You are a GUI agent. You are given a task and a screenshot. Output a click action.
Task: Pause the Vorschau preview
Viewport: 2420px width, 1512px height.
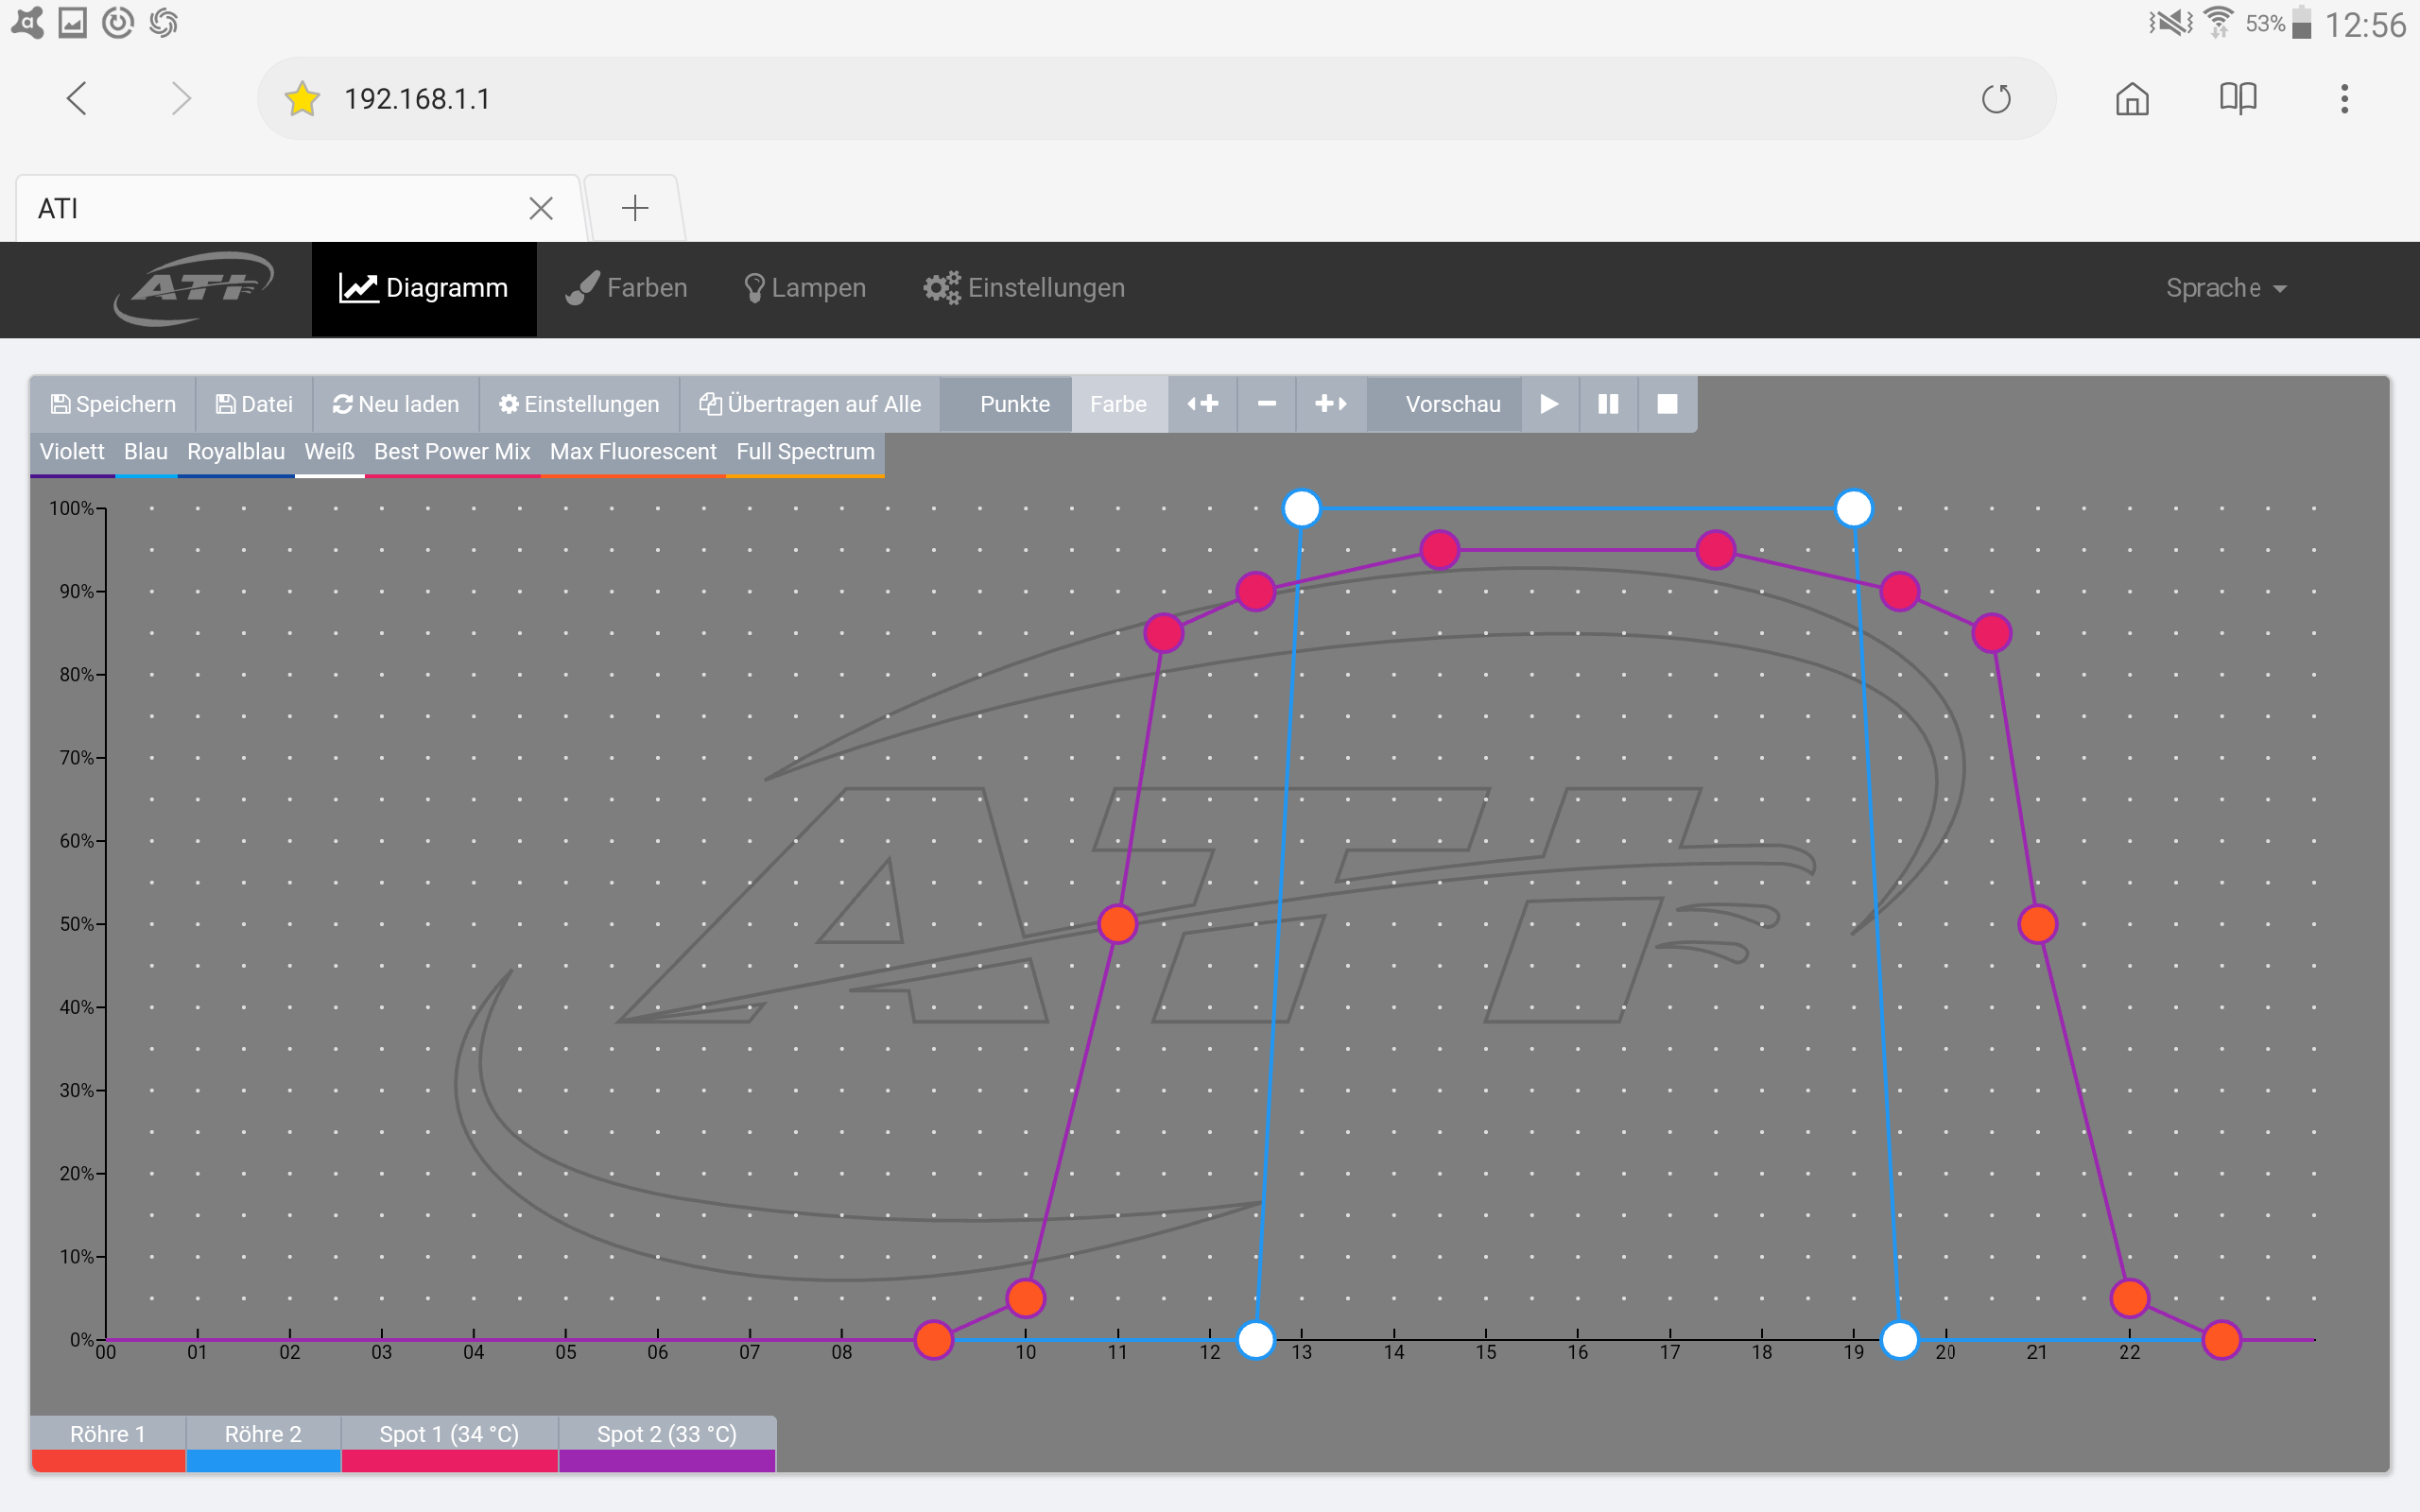[x=1608, y=404]
